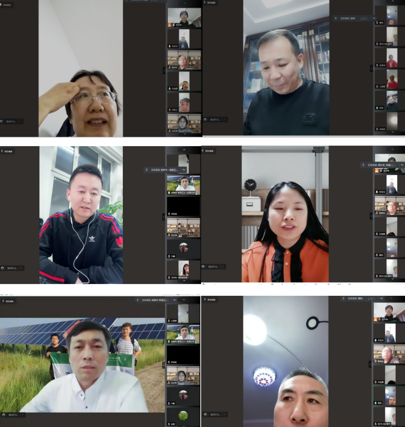Viewport: 405px width, 427px height.
Task: Select solar-panel thumbnail in Adidas hoodie window's sidebar
Action: (183, 185)
